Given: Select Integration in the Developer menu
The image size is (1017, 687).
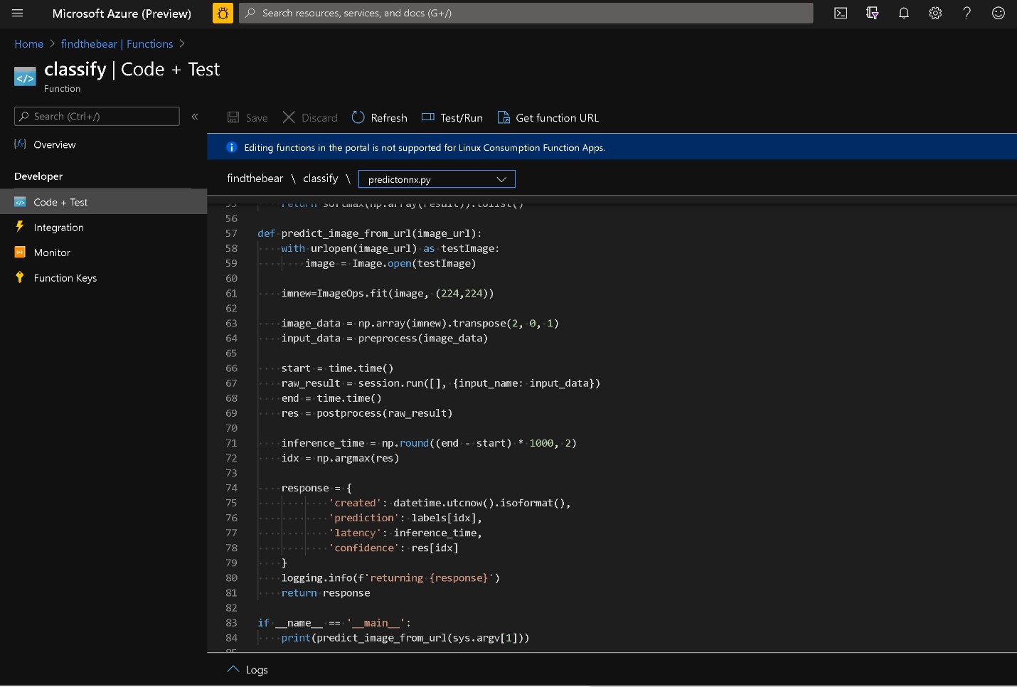Looking at the screenshot, I should pyautogui.click(x=58, y=228).
